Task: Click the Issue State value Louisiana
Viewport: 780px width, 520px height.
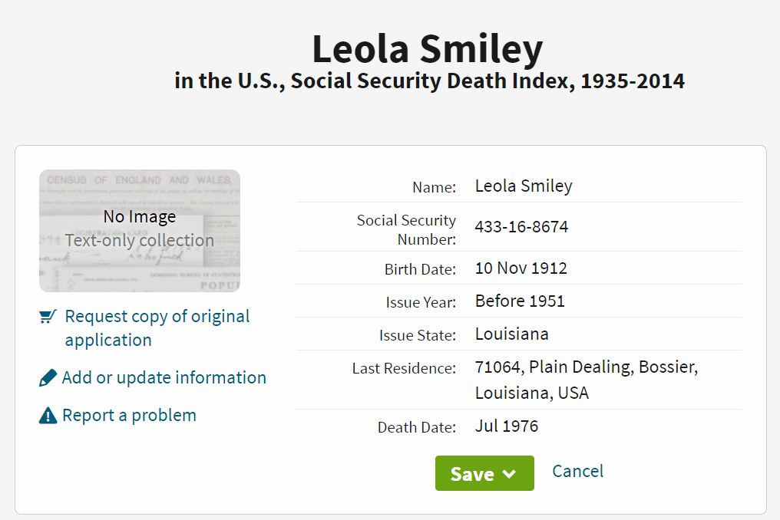Action: coord(511,334)
